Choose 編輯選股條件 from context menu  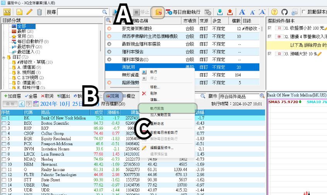click(x=160, y=148)
